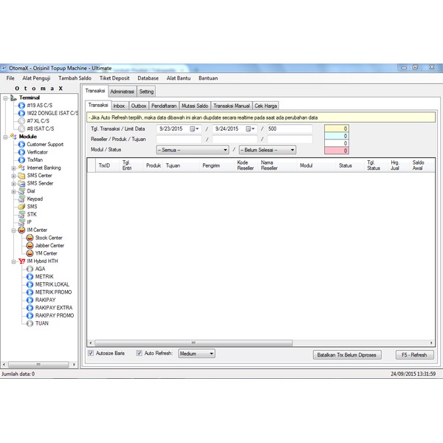
Task: Switch to the Administrasi tab
Action: (x=122, y=92)
